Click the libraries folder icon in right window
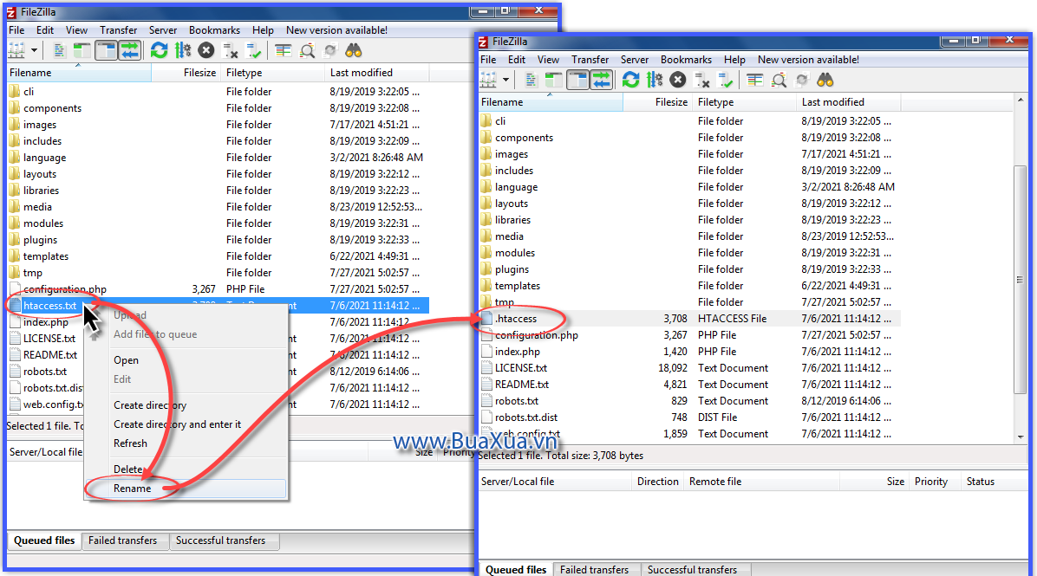The width and height of the screenshot is (1037, 576). 486,220
